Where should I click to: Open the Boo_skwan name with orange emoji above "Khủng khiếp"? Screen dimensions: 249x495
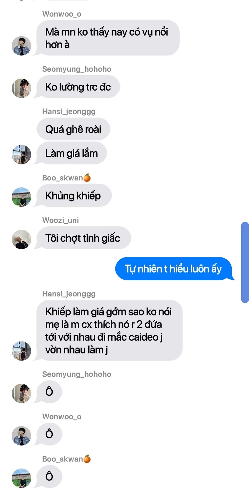click(x=67, y=178)
